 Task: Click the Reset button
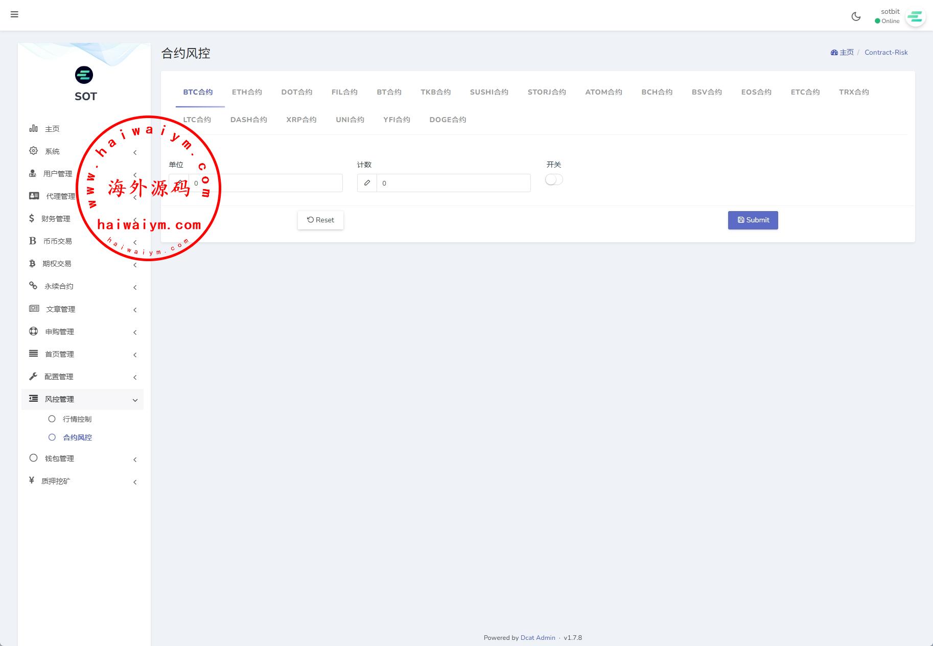click(x=320, y=220)
